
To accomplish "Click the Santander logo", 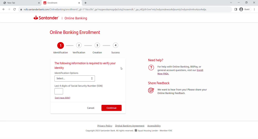I will (46, 18).
